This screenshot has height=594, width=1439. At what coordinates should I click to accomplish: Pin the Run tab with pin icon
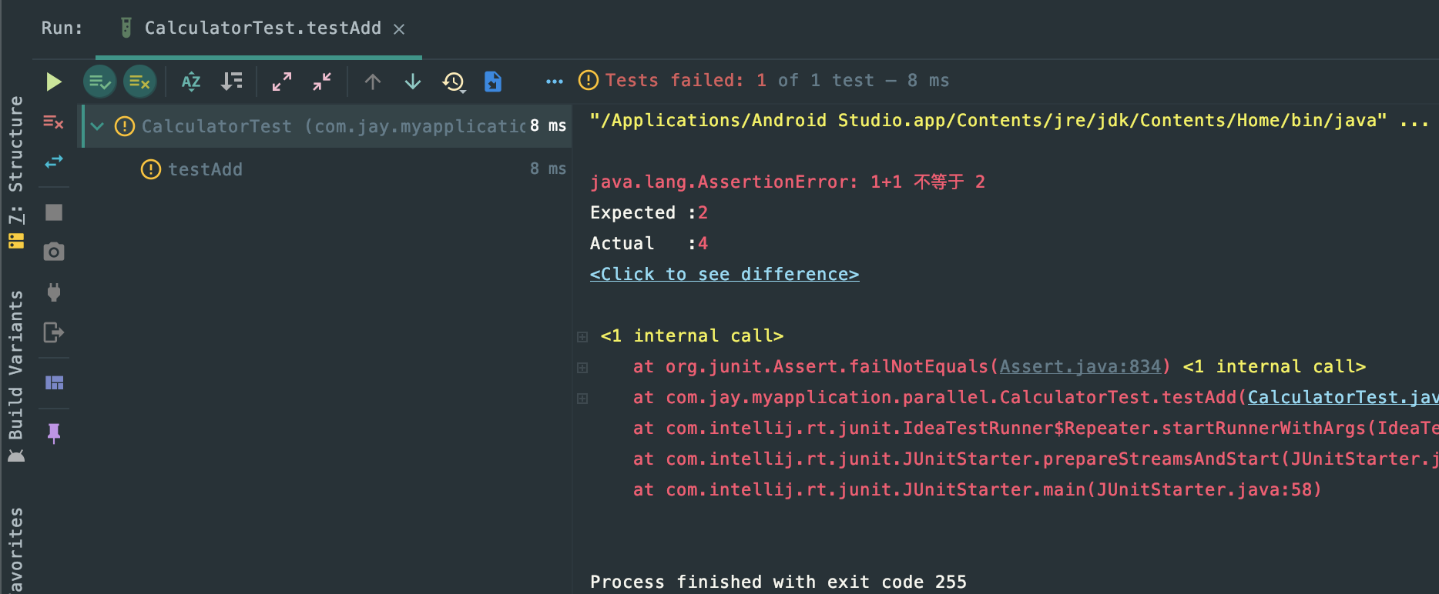point(53,433)
